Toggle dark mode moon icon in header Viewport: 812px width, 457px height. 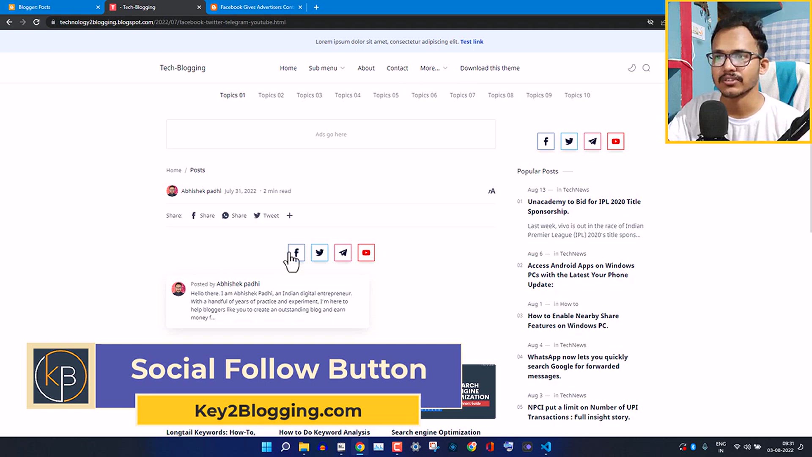click(631, 68)
